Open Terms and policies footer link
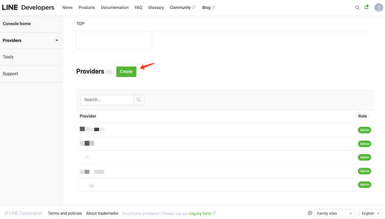Viewport: 385px width, 219px height. [x=65, y=213]
